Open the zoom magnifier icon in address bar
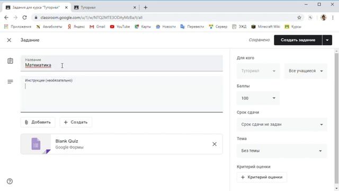The image size is (339, 191). point(310,18)
